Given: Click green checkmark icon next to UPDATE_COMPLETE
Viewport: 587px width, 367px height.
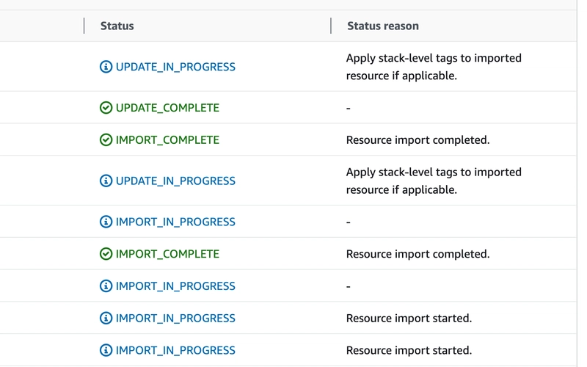Looking at the screenshot, I should (106, 108).
